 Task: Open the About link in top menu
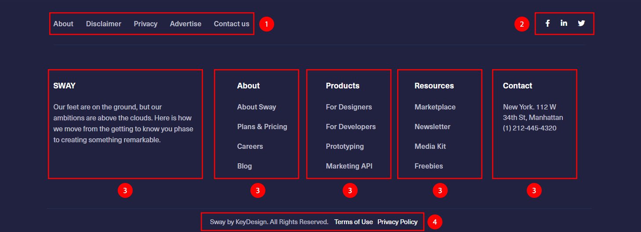tap(63, 24)
